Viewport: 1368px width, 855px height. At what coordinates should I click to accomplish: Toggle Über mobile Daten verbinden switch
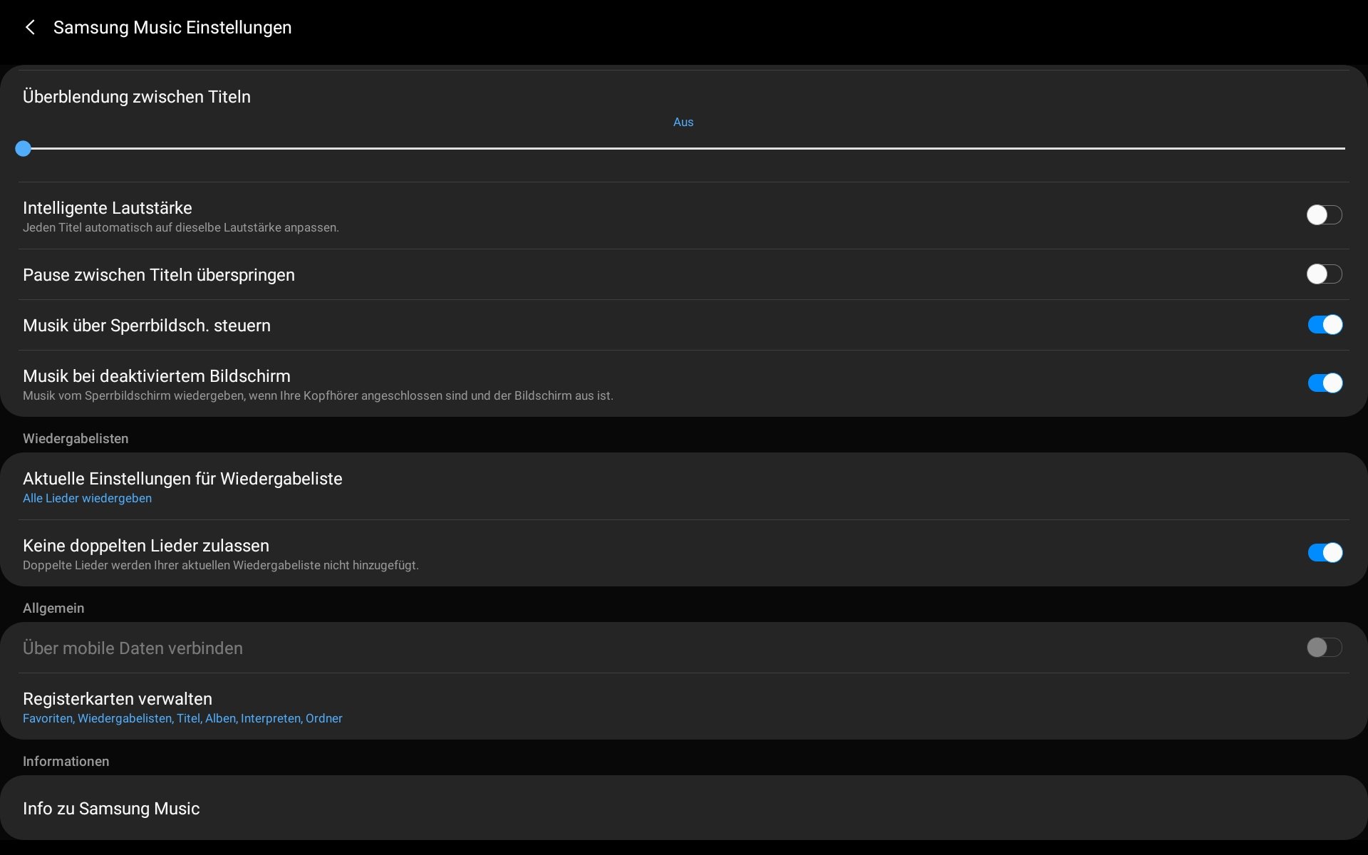tap(1324, 648)
